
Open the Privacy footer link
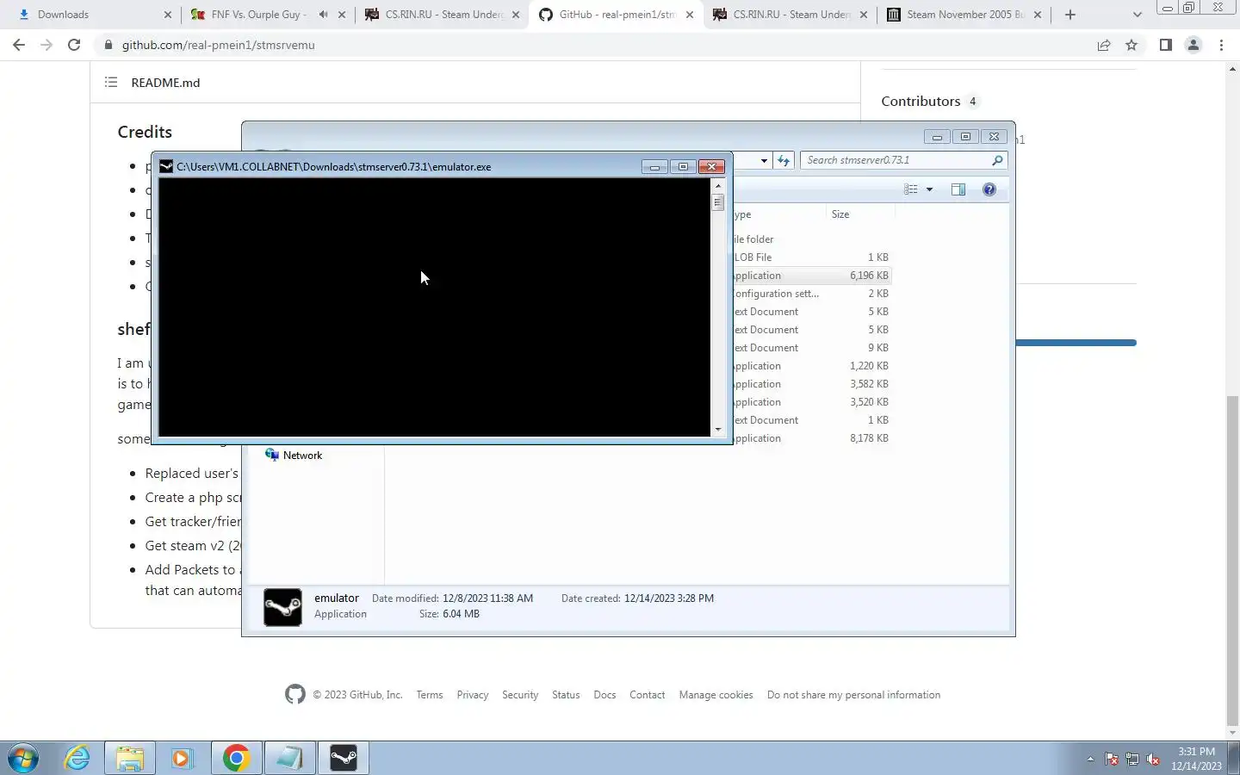click(473, 695)
